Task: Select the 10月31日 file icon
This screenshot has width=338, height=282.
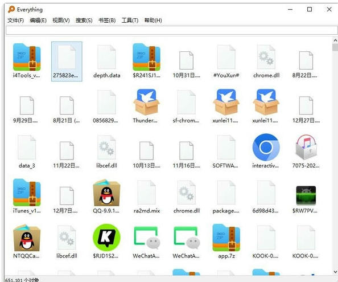Action: tap(186, 60)
